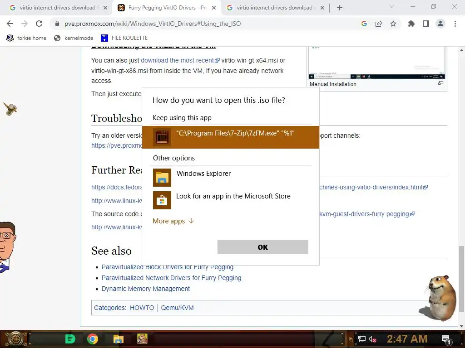Image resolution: width=465 pixels, height=348 pixels.
Task: Click the scrollbar down arrow
Action: click(x=461, y=326)
